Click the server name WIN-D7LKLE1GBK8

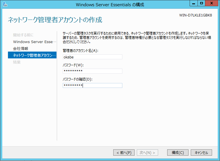coord(196,15)
